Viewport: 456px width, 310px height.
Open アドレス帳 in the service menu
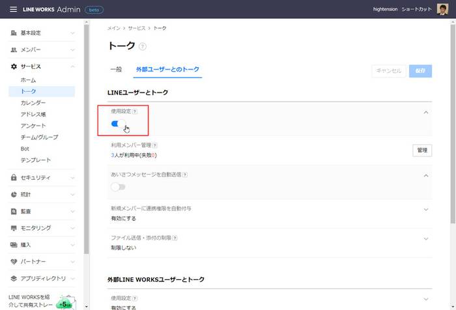pyautogui.click(x=33, y=114)
